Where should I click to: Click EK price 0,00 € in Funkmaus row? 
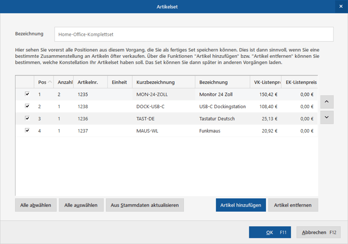click(307, 131)
